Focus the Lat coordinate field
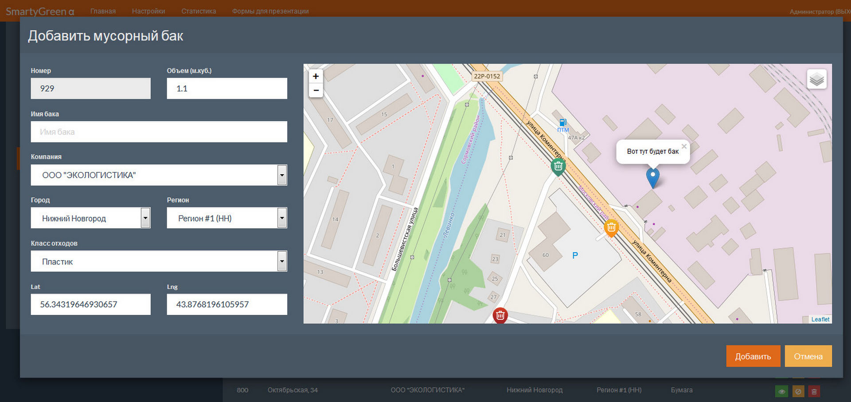 click(90, 304)
